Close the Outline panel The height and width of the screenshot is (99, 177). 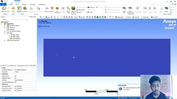coord(35,17)
